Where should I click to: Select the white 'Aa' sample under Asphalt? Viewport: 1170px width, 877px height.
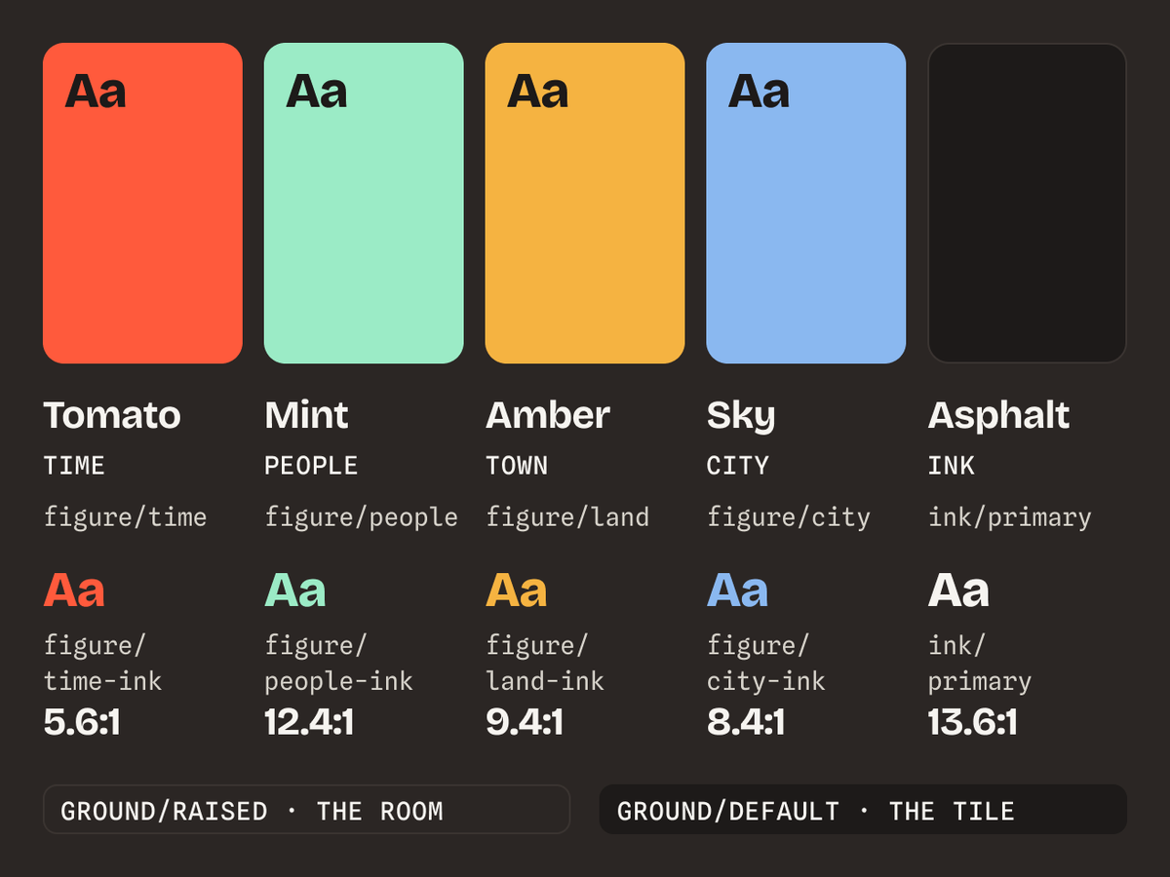(x=959, y=591)
